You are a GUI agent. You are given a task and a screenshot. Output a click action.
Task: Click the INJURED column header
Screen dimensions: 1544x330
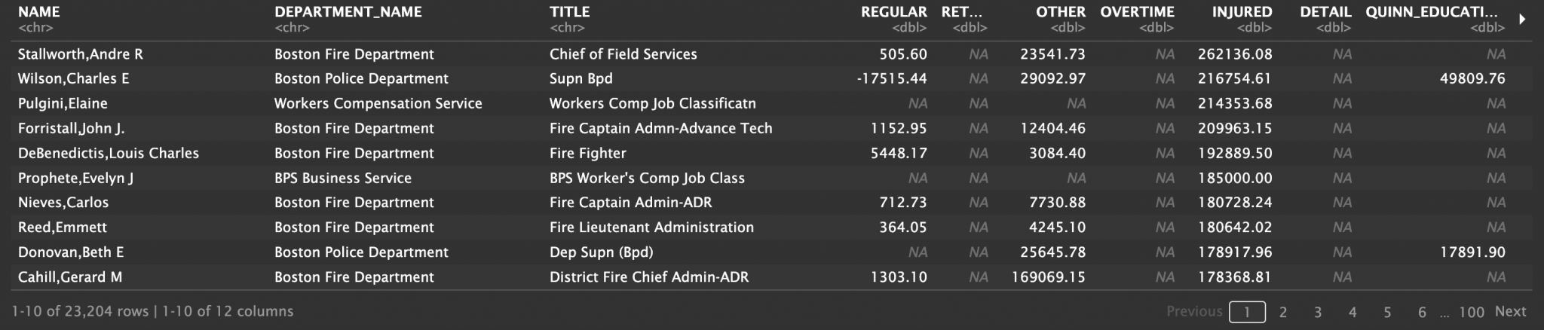coord(1242,12)
